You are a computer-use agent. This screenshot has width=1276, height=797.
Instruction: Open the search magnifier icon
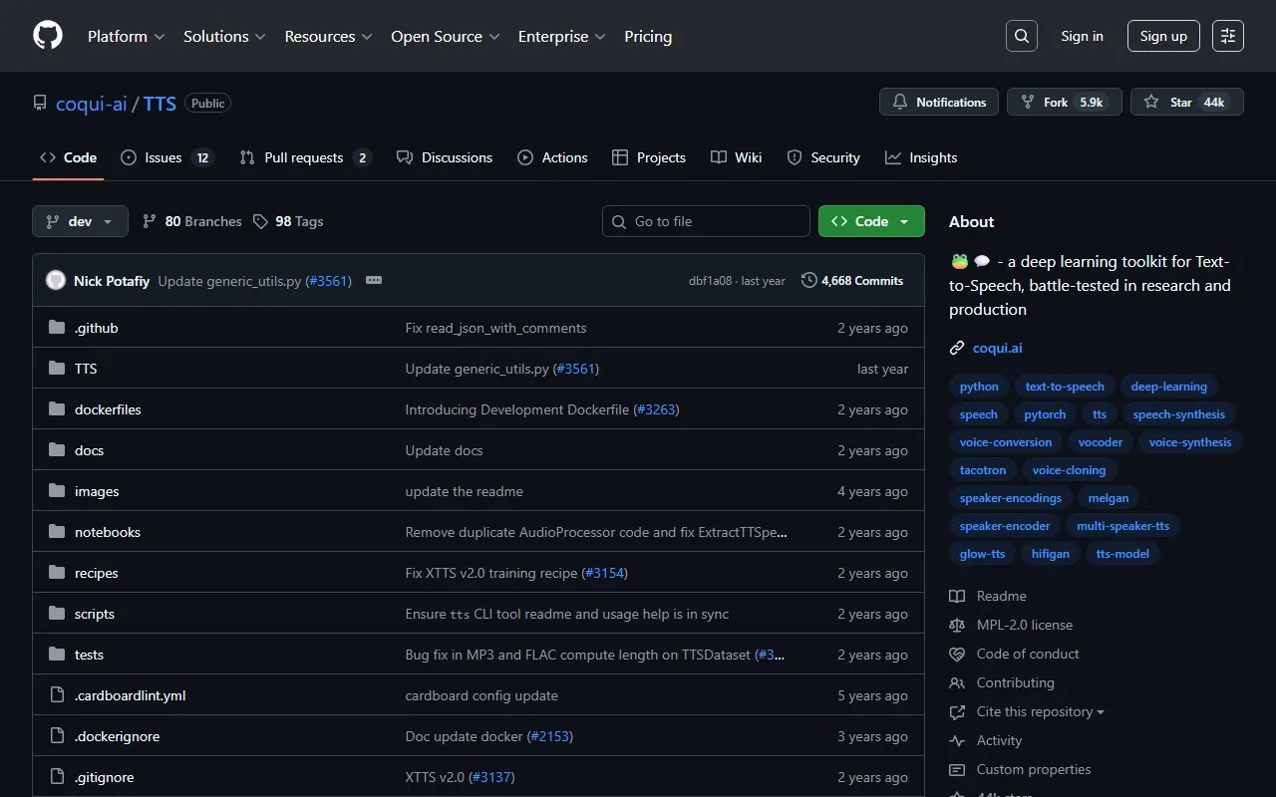[x=1022, y=36]
